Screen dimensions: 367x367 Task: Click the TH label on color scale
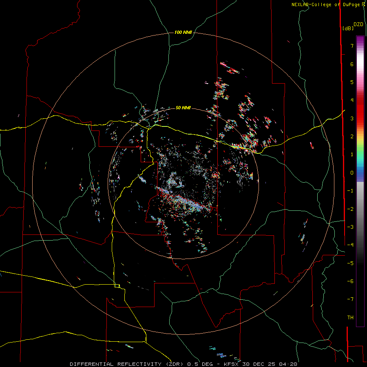tap(350, 318)
